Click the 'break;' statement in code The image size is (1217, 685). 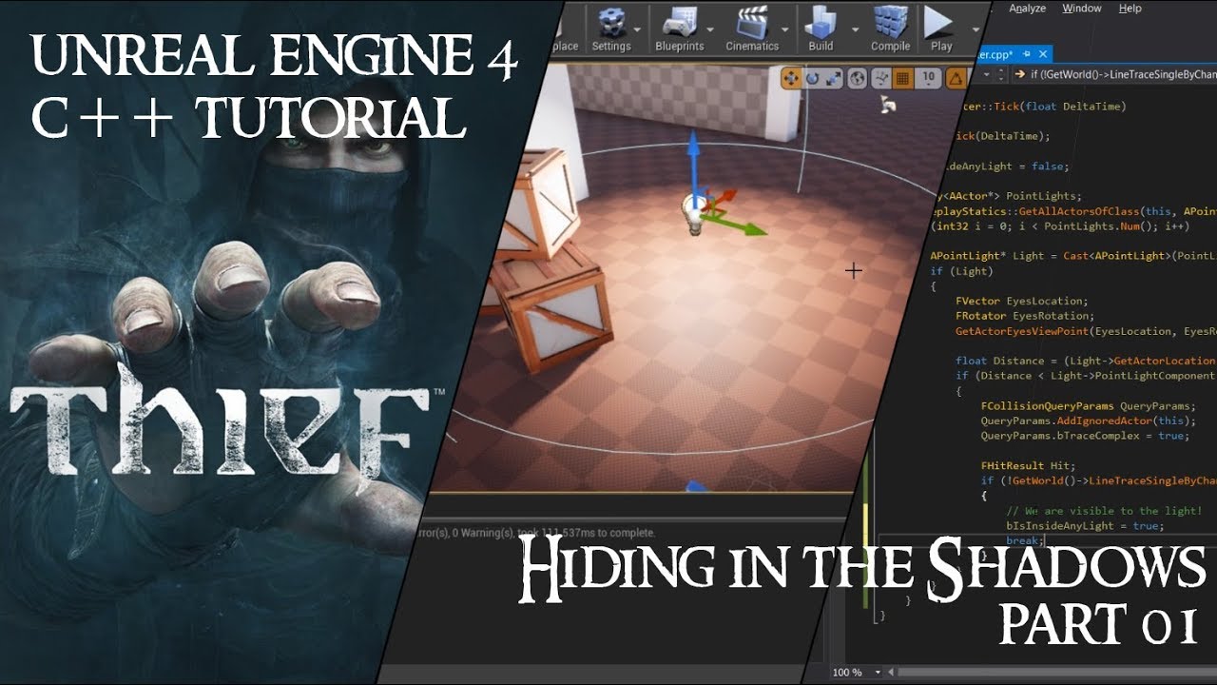(x=1025, y=540)
